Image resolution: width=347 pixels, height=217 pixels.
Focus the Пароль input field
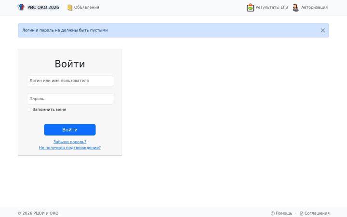pos(70,99)
